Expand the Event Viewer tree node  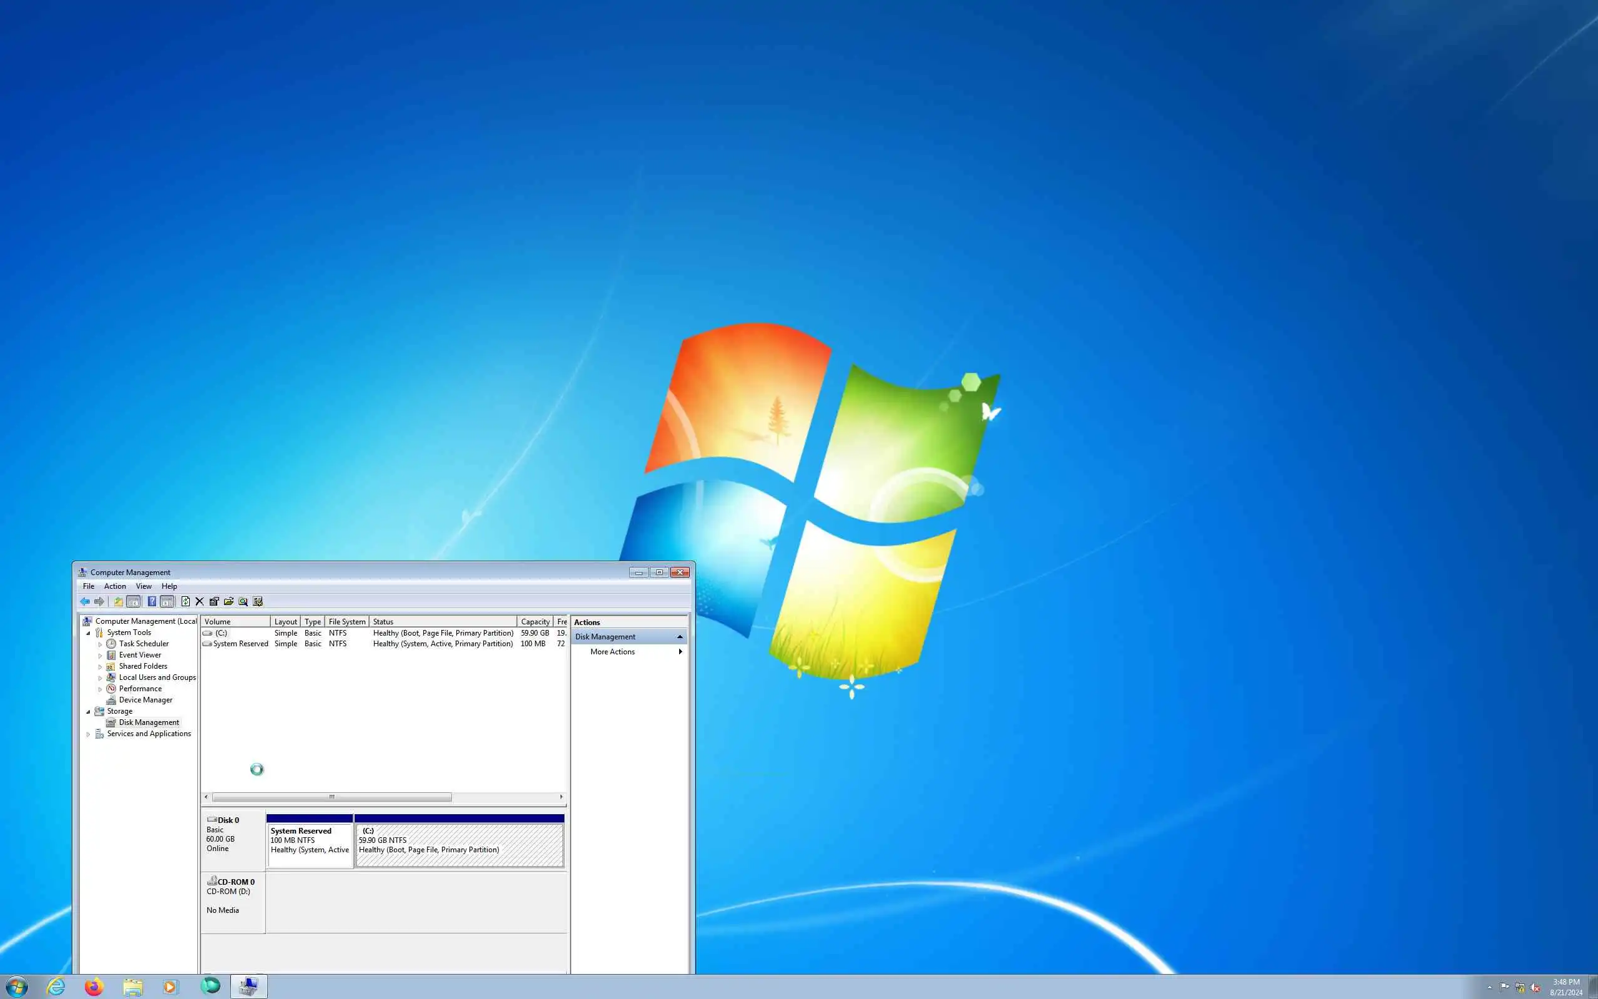click(x=100, y=656)
